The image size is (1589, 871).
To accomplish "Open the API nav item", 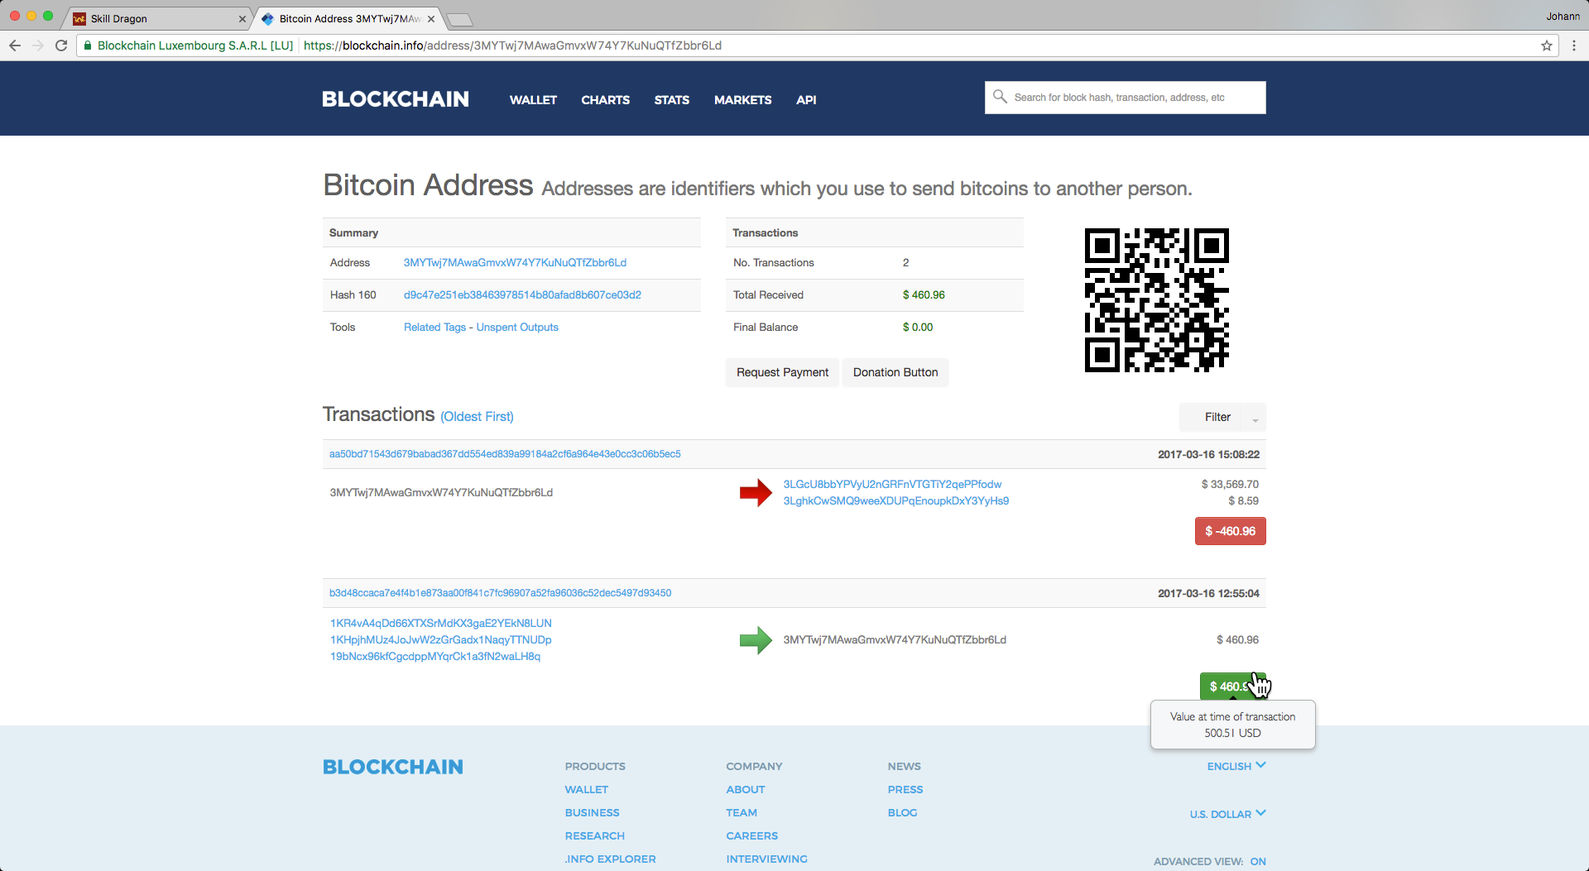I will click(806, 99).
